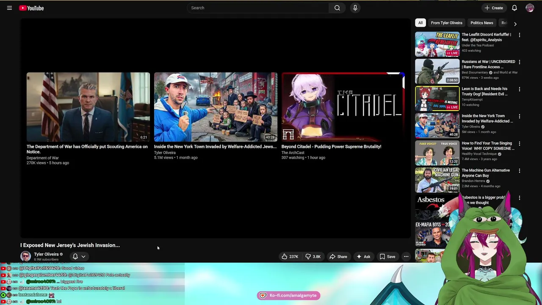542x305 pixels.
Task: Select the All filter chip
Action: tap(420, 23)
